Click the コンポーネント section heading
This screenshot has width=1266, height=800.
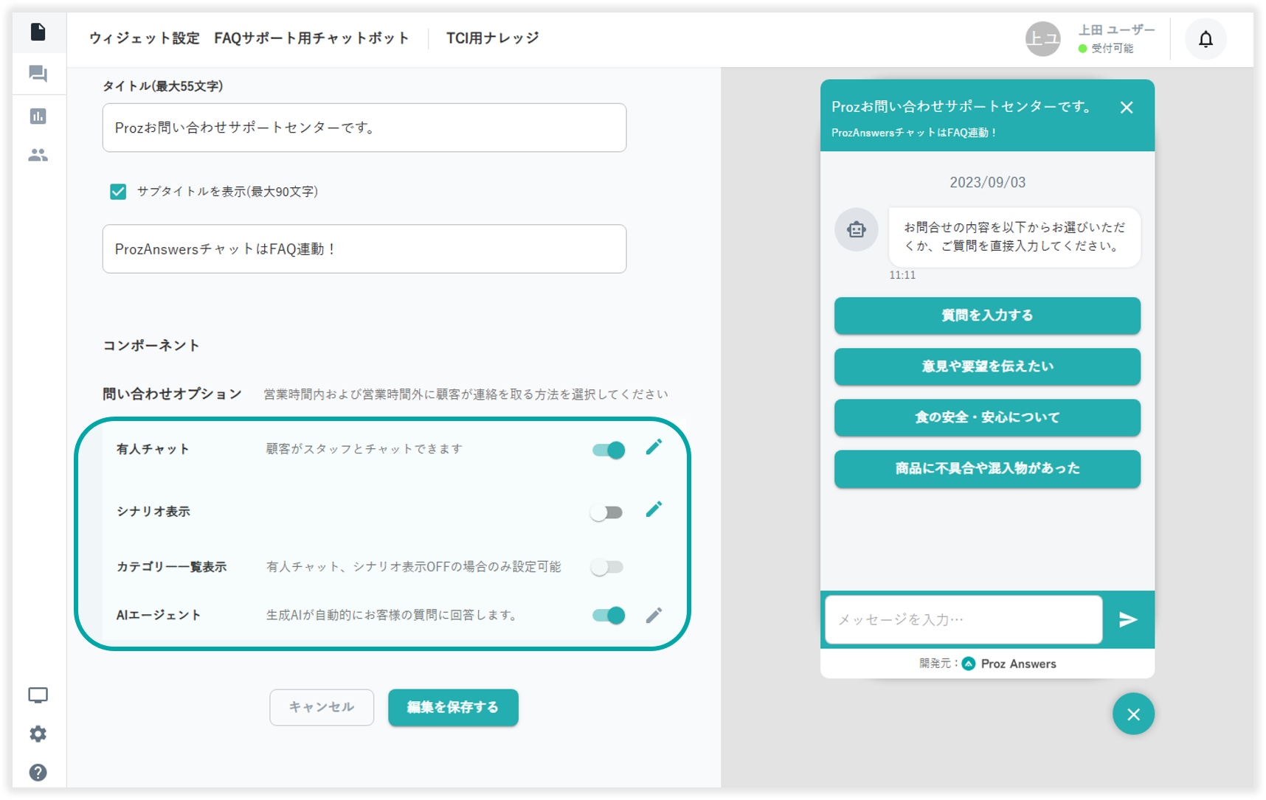pyautogui.click(x=151, y=345)
